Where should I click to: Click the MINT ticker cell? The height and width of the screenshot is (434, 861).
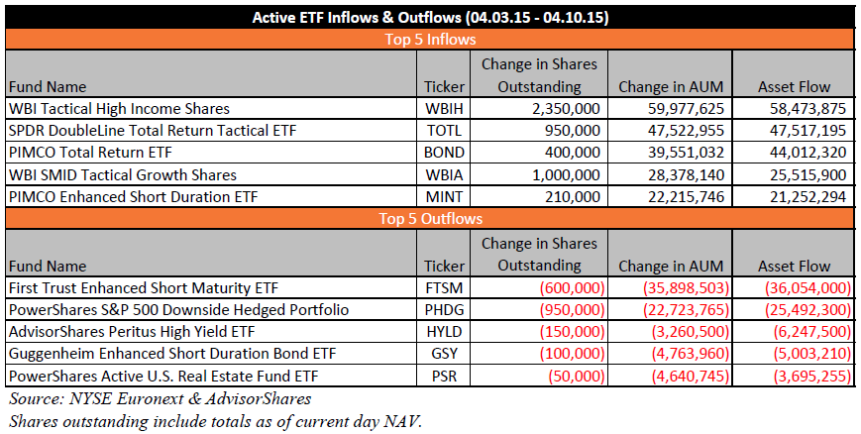coord(444,196)
